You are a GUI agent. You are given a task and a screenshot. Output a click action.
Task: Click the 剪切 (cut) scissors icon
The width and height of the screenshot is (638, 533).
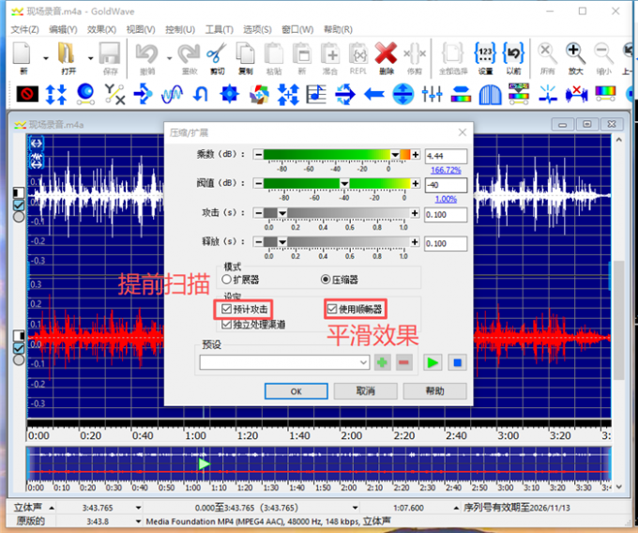click(x=217, y=54)
